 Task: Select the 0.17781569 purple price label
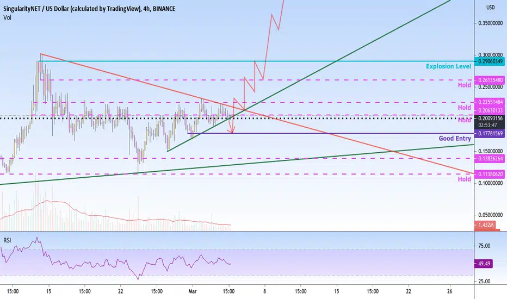point(490,133)
